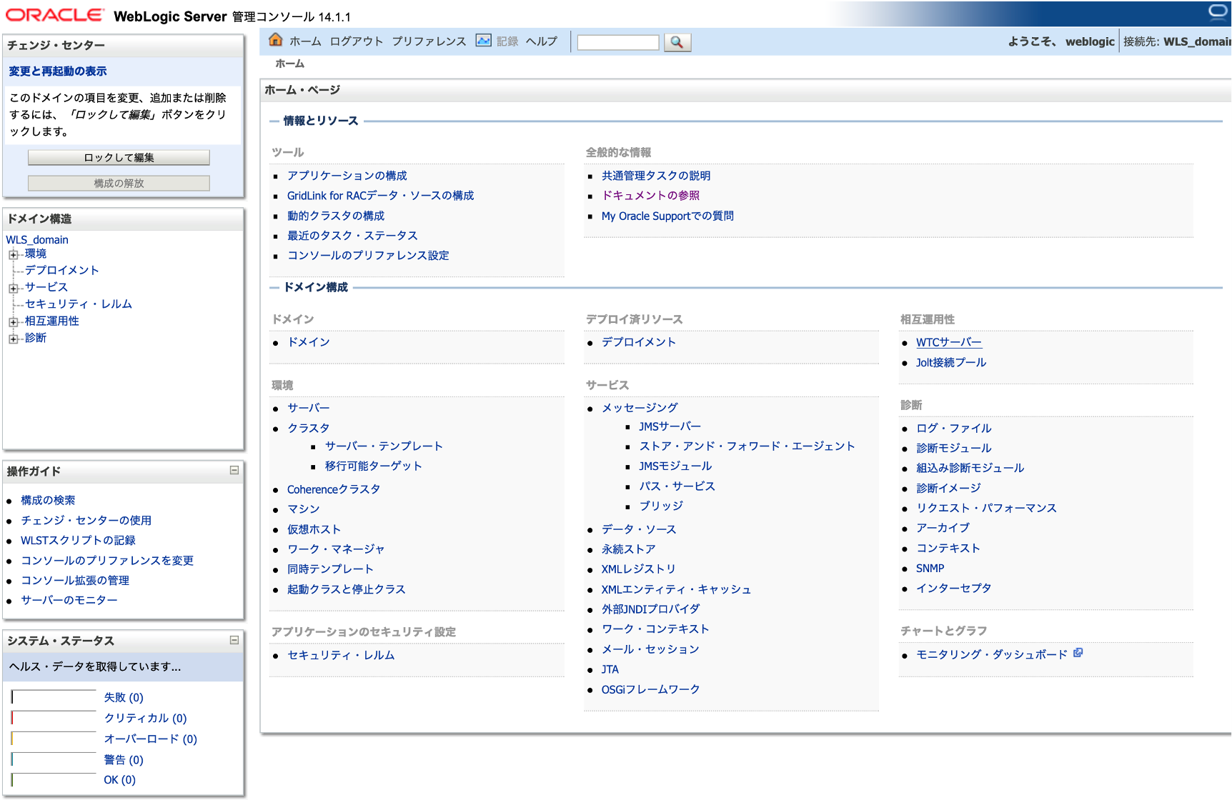Open プリファレンス in the top toolbar
Image resolution: width=1232 pixels, height=805 pixels.
(429, 41)
